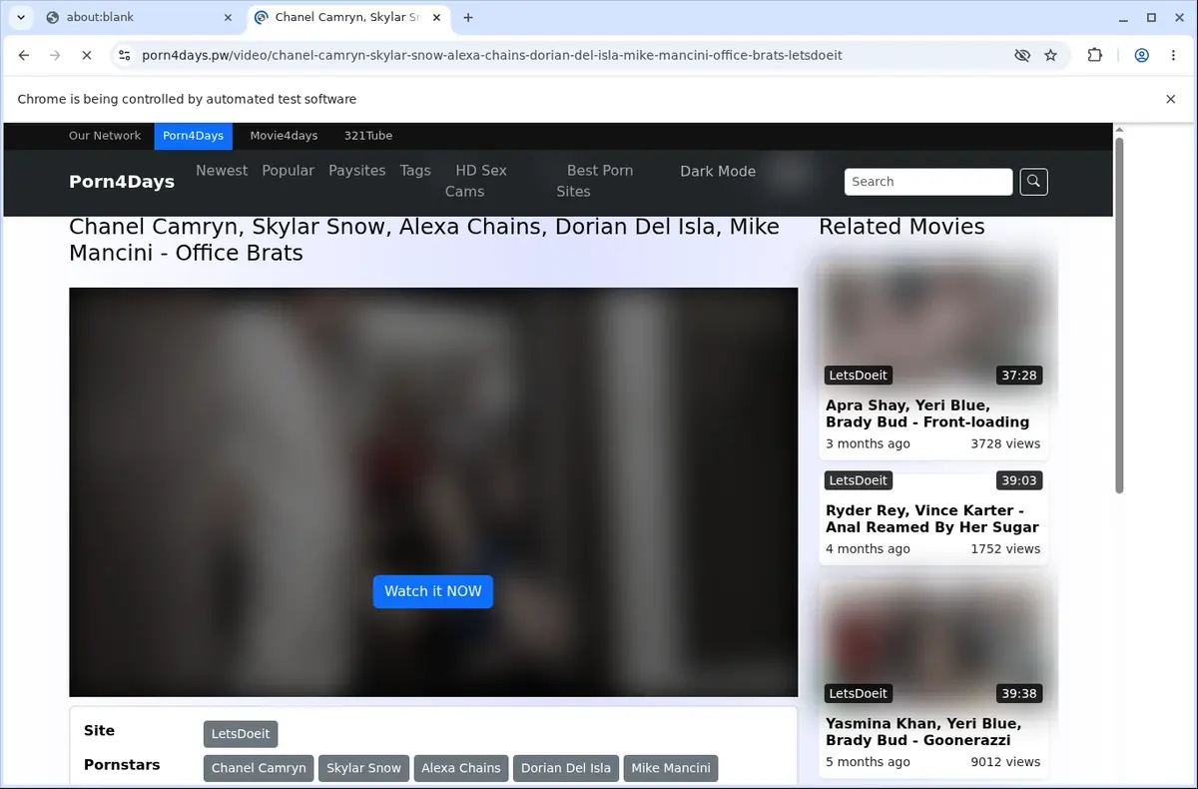This screenshot has height=789, width=1198.
Task: Submit search with the magnifier button
Action: pyautogui.click(x=1033, y=182)
